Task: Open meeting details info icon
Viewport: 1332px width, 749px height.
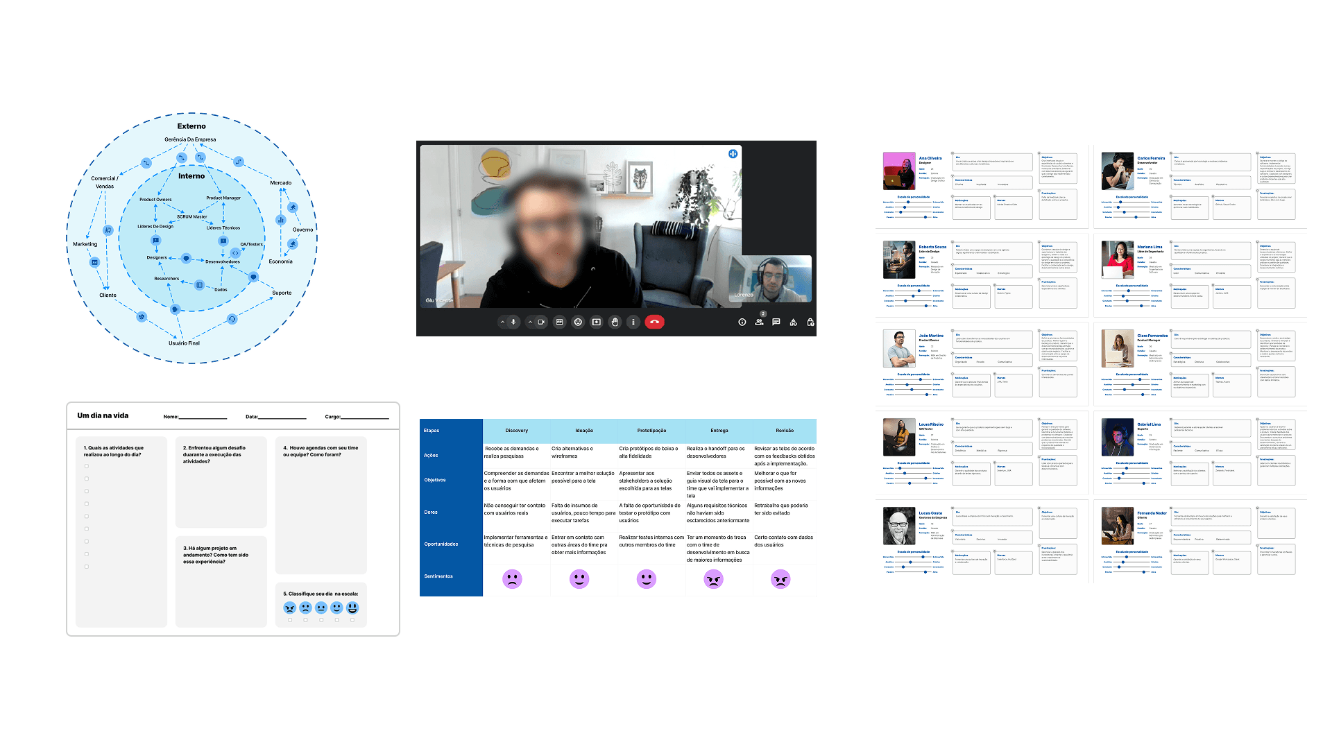Action: (x=742, y=322)
